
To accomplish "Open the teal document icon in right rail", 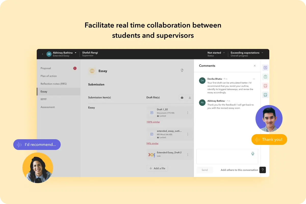I will [265, 95].
